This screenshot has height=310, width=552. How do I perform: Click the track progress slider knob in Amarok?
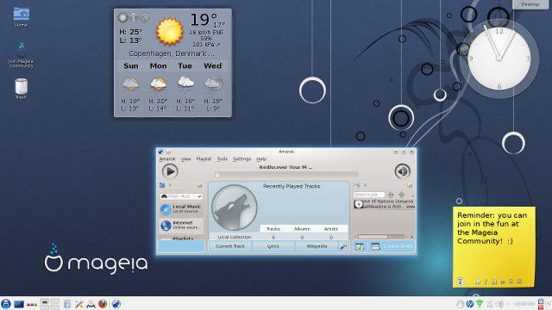tap(217, 175)
